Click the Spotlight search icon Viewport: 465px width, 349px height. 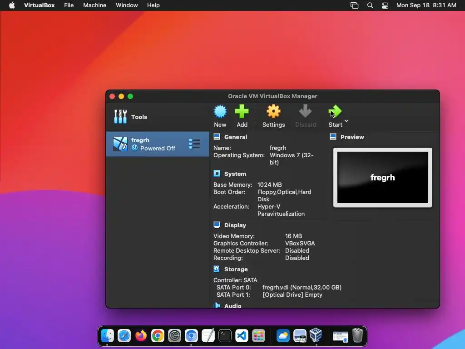[x=370, y=5]
